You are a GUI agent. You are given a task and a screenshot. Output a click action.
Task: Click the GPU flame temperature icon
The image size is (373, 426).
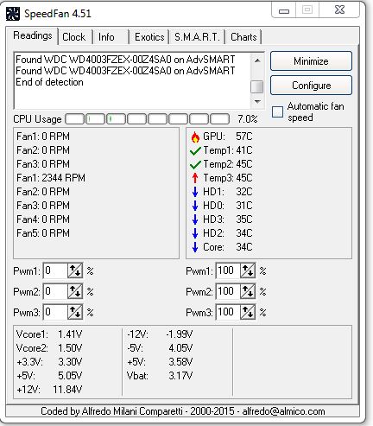195,137
